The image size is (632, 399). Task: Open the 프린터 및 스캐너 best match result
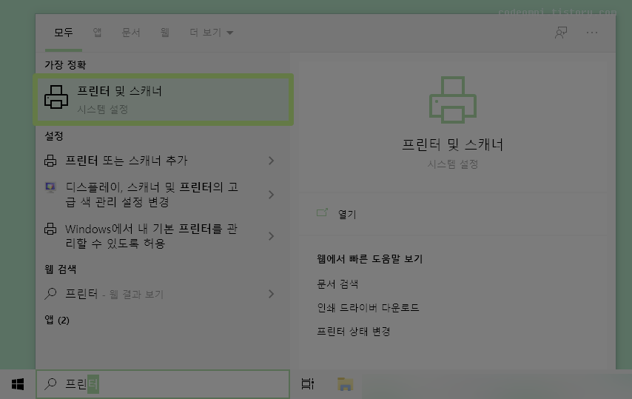click(163, 99)
